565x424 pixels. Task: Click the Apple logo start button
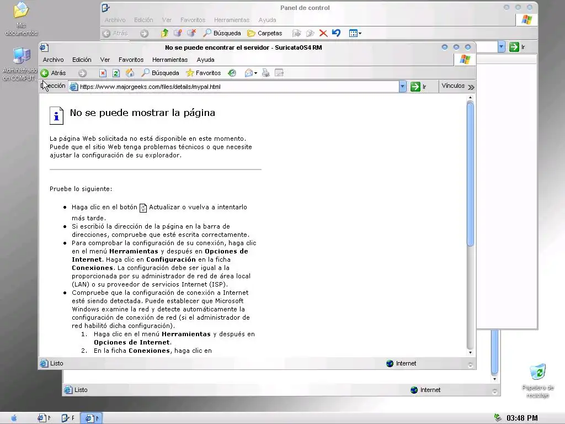click(14, 418)
